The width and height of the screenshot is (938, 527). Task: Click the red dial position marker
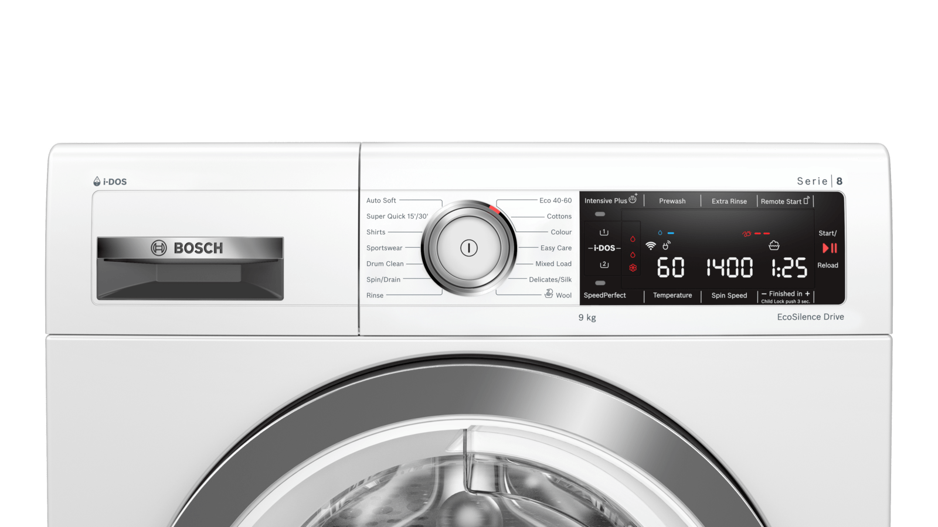coord(494,209)
